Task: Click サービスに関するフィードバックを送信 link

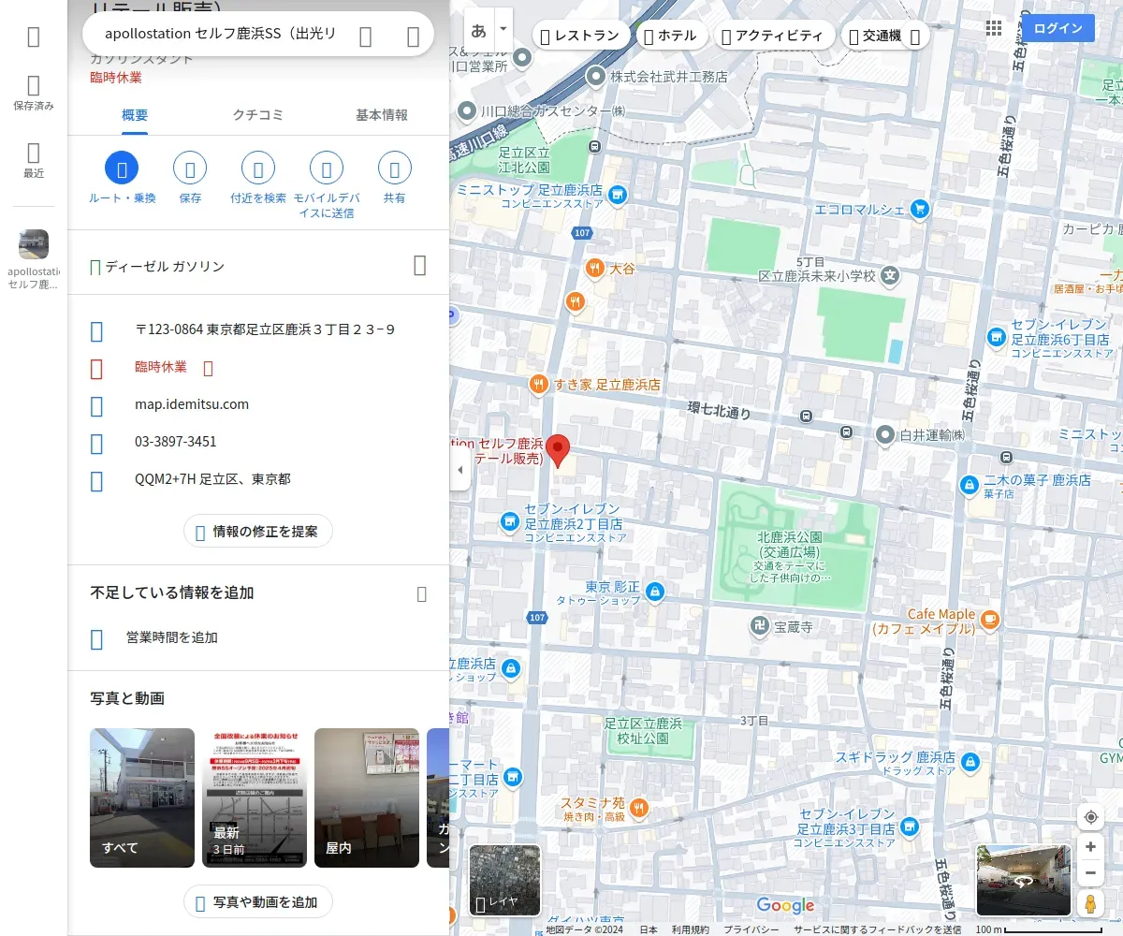Action: pos(877,929)
